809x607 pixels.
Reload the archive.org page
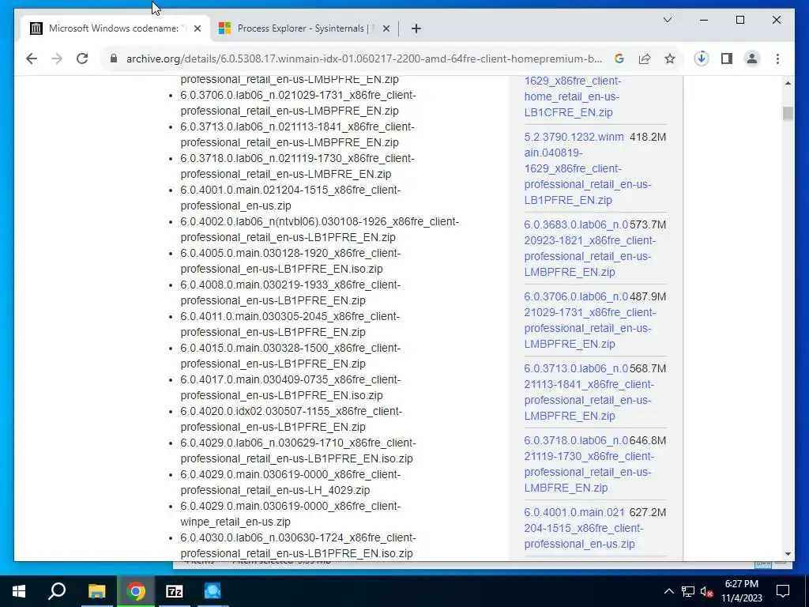click(x=82, y=58)
